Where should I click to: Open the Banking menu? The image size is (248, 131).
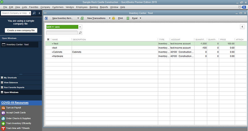pos(94,7)
